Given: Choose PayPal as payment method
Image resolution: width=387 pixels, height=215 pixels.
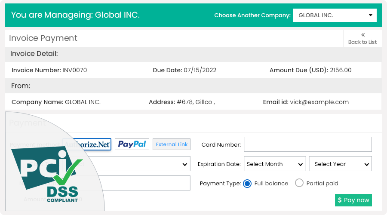Looking at the screenshot, I should 132,144.
